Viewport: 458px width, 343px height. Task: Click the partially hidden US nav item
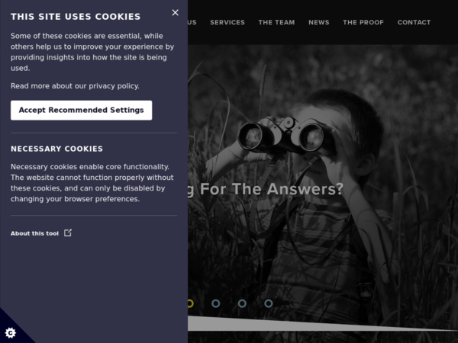coord(192,22)
